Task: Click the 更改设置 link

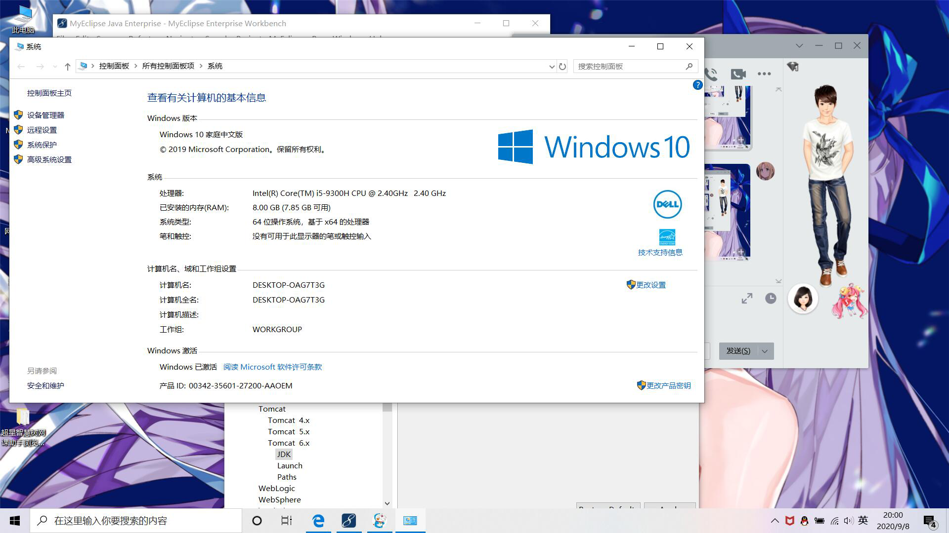Action: (x=650, y=285)
